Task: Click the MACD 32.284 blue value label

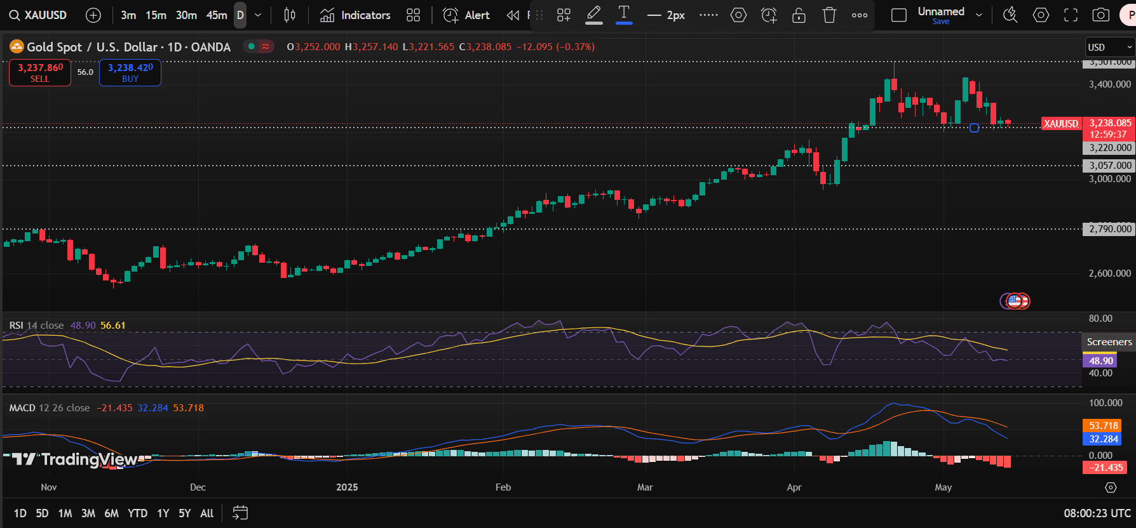Action: click(1103, 439)
